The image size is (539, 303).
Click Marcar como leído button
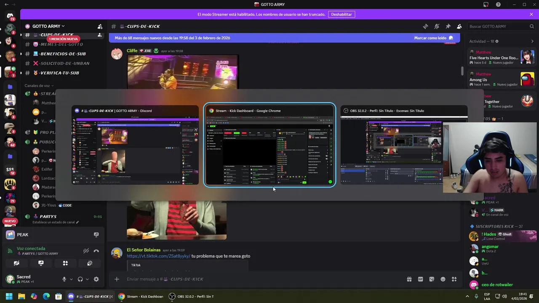pyautogui.click(x=434, y=38)
